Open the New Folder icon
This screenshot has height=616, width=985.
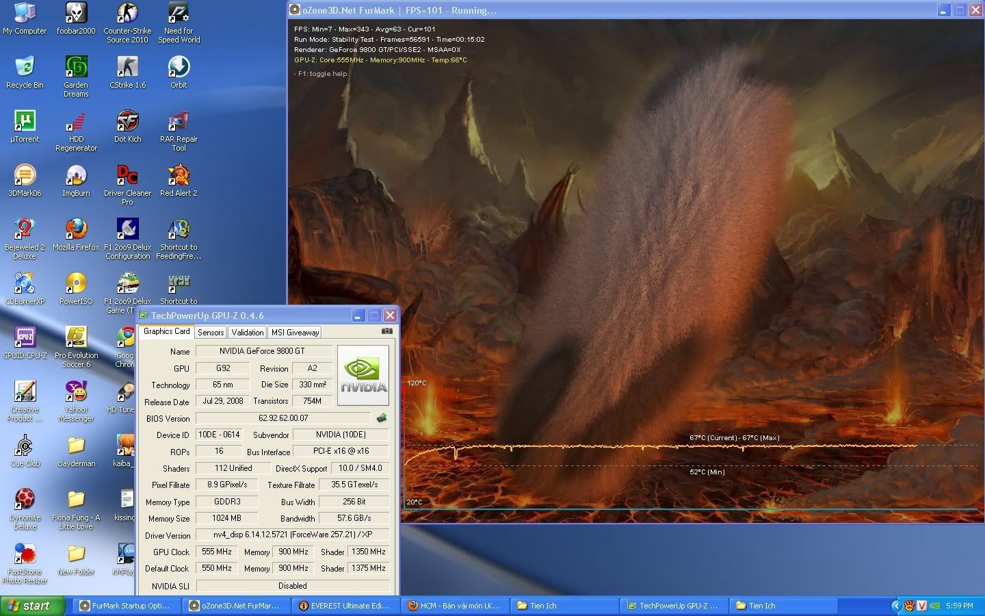[76, 559]
